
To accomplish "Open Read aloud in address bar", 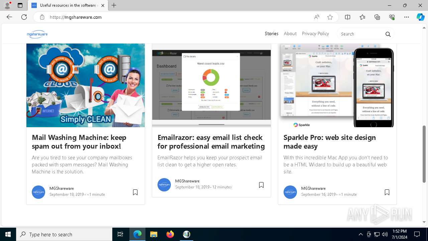I will click(317, 17).
